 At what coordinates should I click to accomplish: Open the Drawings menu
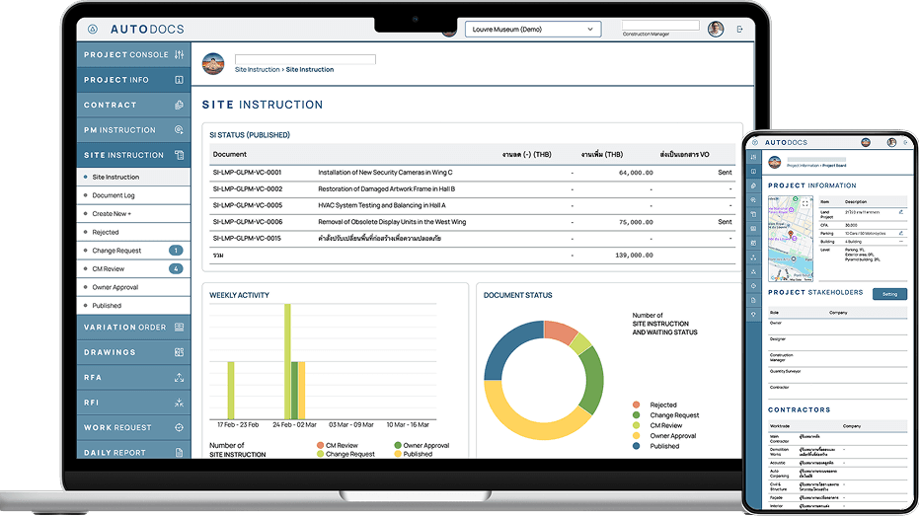pyautogui.click(x=133, y=352)
